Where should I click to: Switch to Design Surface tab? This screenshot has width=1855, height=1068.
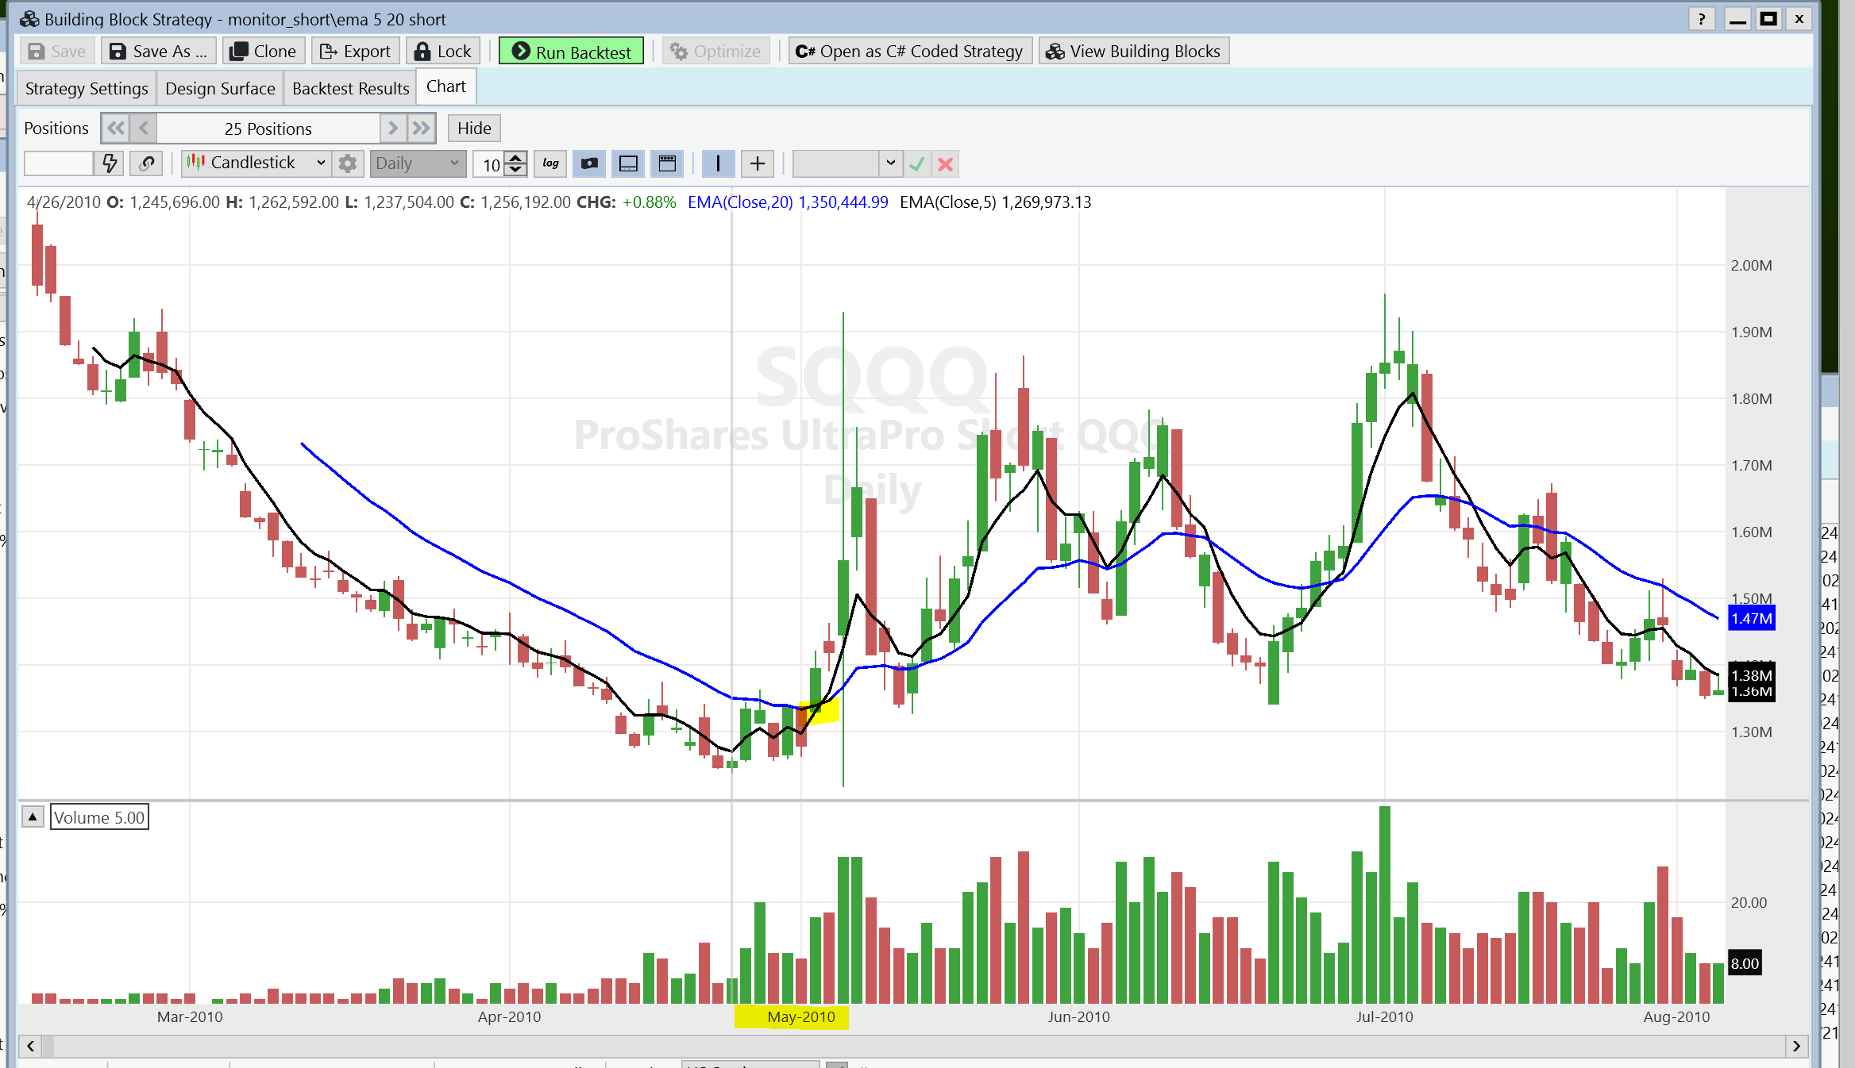point(220,88)
